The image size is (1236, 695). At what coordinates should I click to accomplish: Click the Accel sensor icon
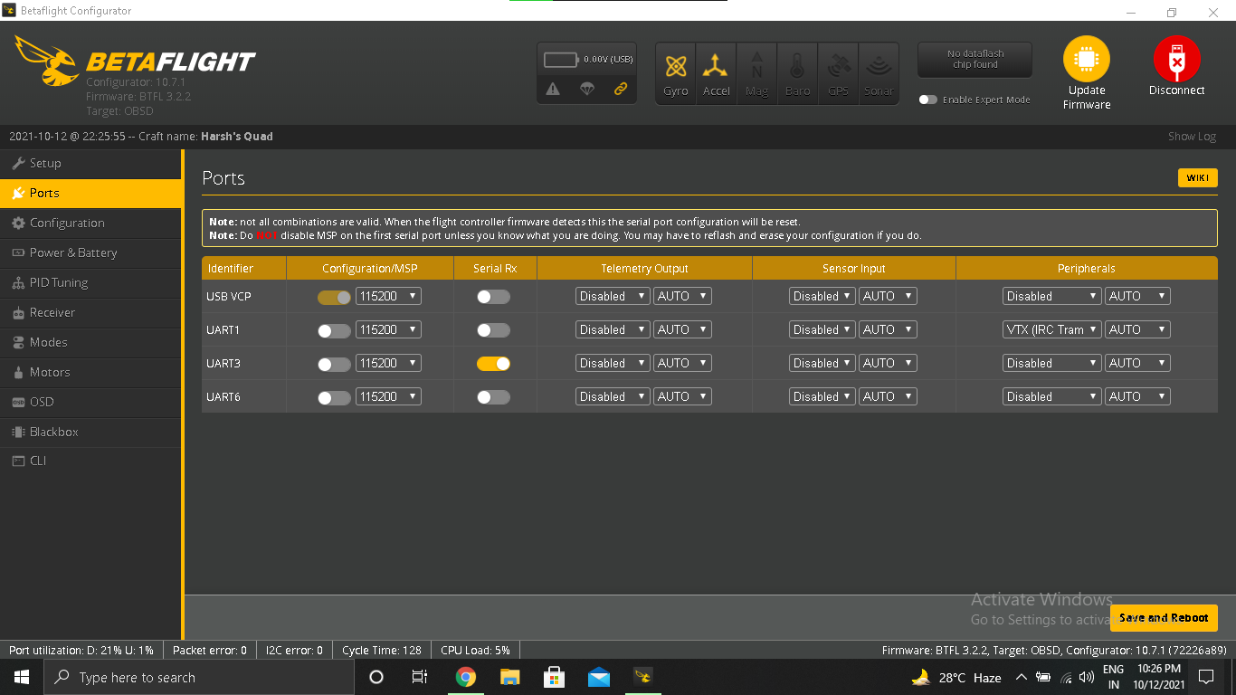(x=716, y=66)
